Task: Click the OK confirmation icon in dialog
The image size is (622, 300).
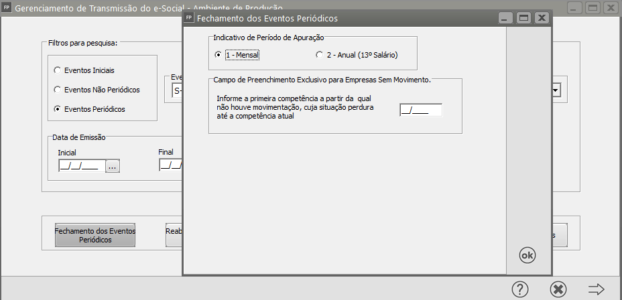Action: (527, 255)
